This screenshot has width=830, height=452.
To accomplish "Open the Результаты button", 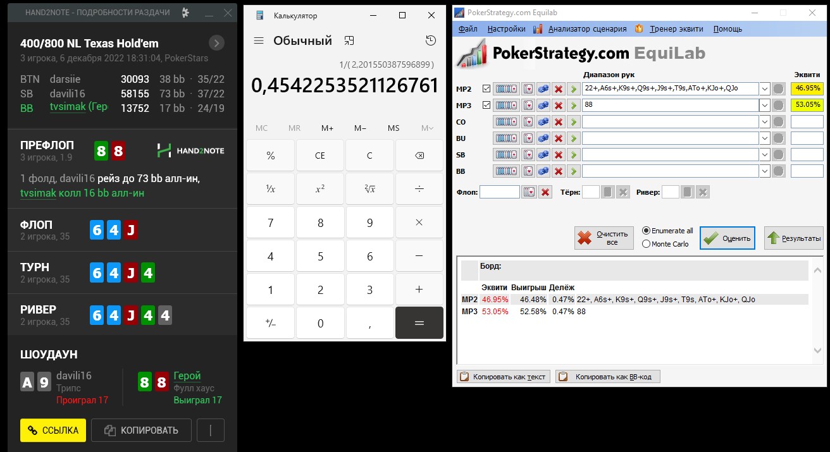I will click(794, 238).
